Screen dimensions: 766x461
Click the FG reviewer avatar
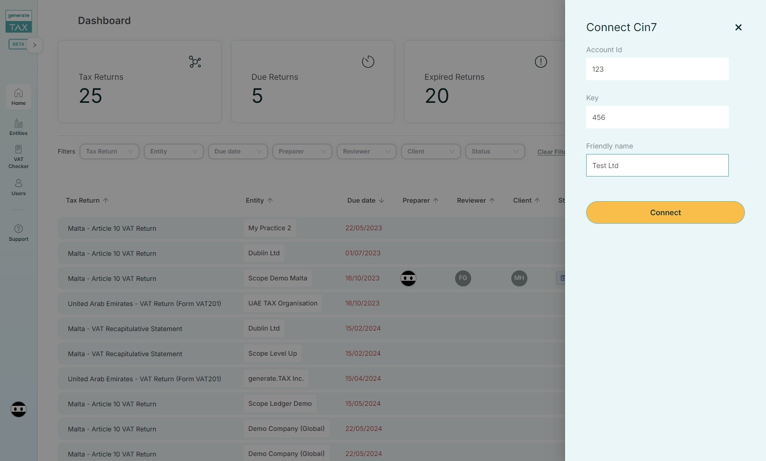pos(463,278)
